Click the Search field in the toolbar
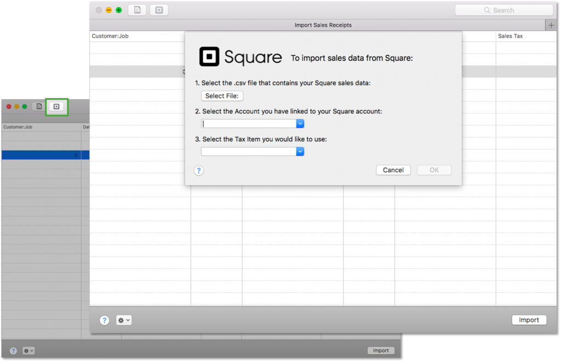This screenshot has width=561, height=362. 504,10
